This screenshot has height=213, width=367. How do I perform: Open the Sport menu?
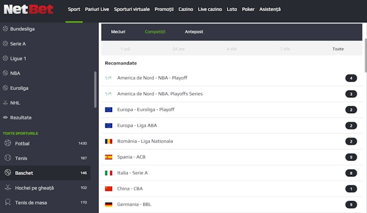tap(74, 9)
